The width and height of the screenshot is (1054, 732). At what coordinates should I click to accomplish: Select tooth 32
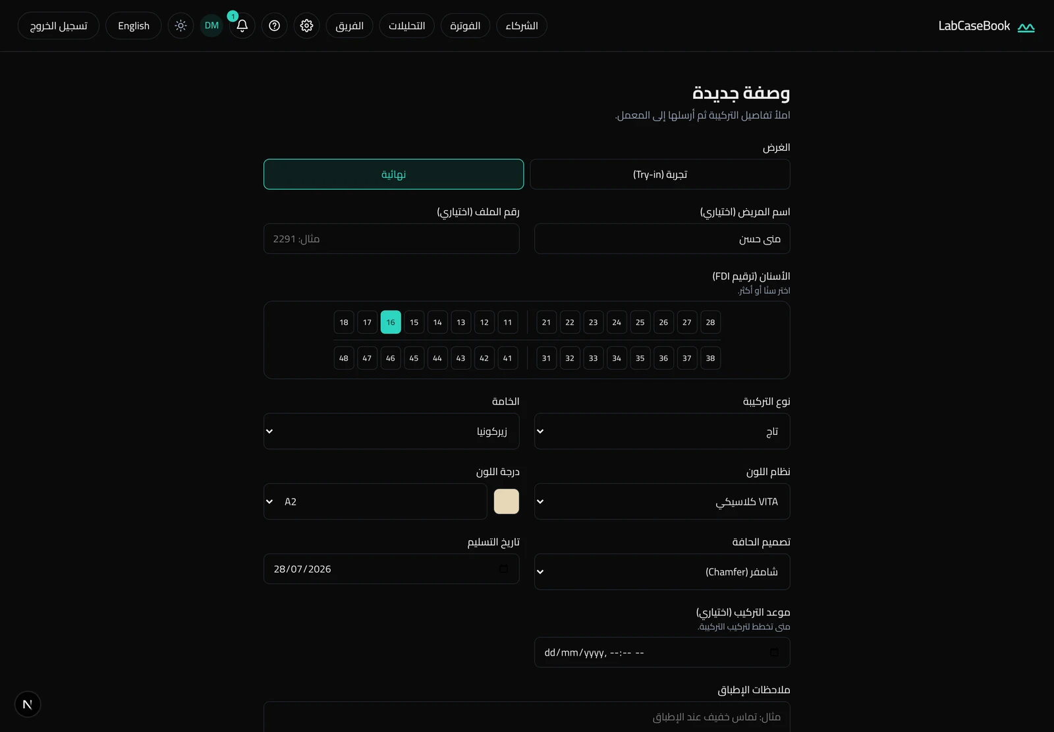[x=570, y=358]
